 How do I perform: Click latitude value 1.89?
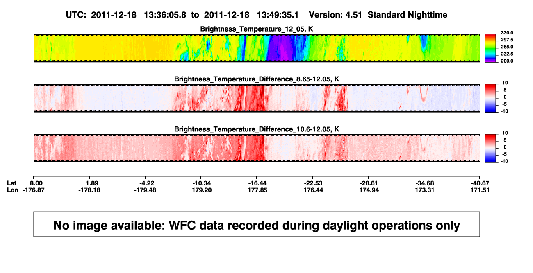coord(92,183)
